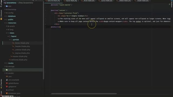Click the .gitignore file icon
Screen dimensions: 173x97
(x=7, y=86)
